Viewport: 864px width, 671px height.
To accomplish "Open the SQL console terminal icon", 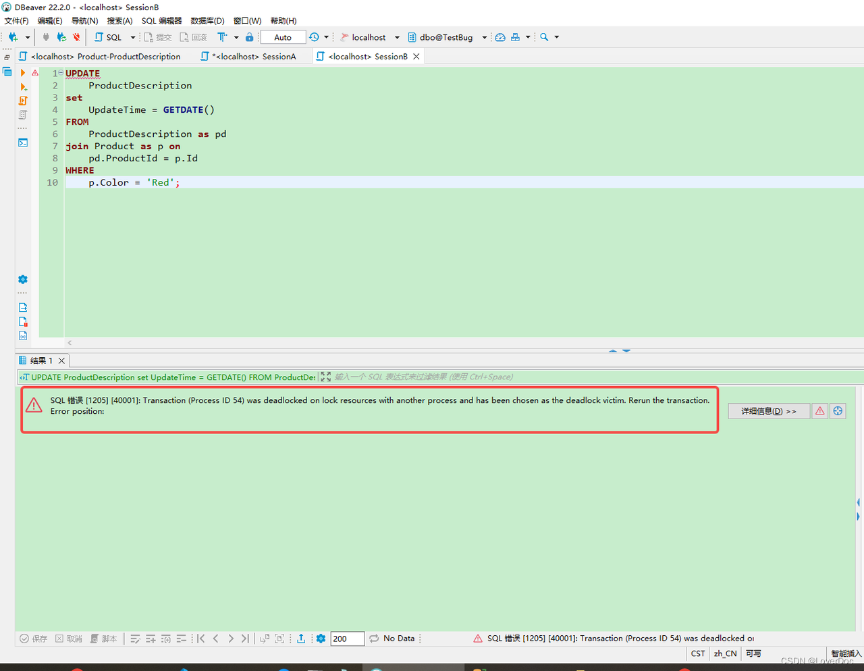I will 23,142.
